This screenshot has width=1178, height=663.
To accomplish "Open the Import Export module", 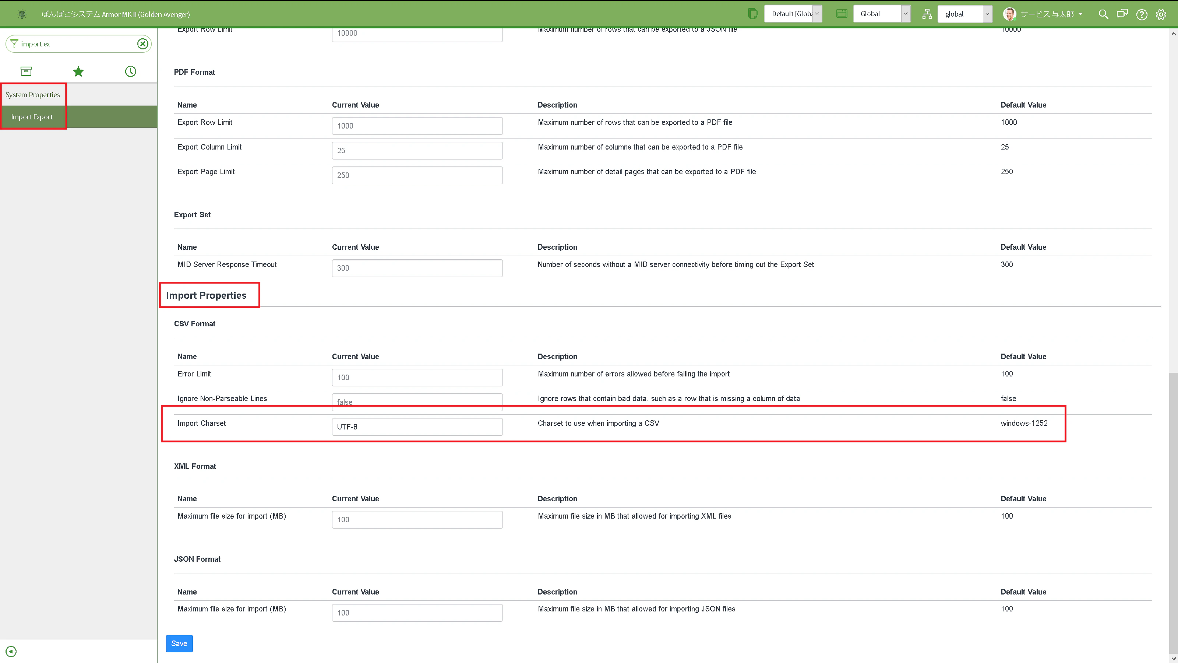I will [x=32, y=117].
